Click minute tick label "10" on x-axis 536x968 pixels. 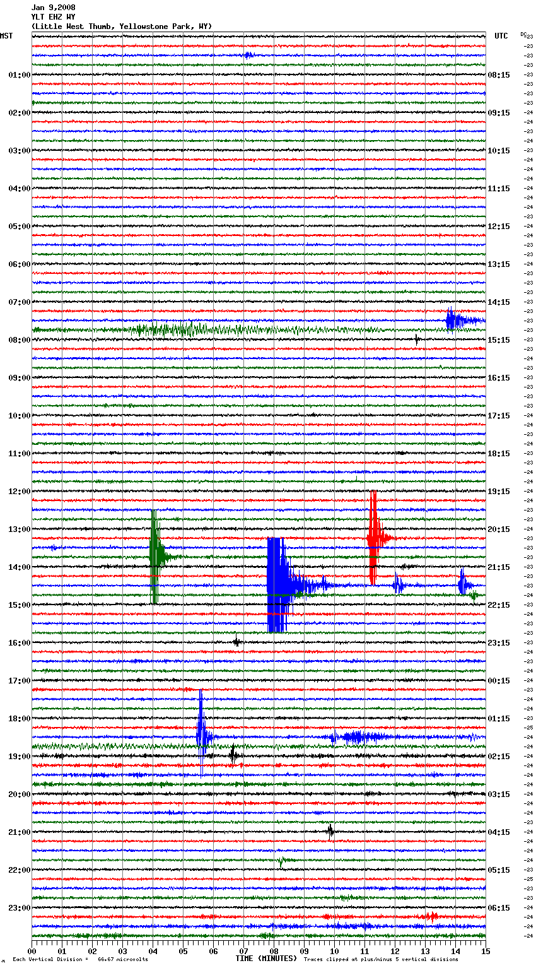pyautogui.click(x=334, y=951)
